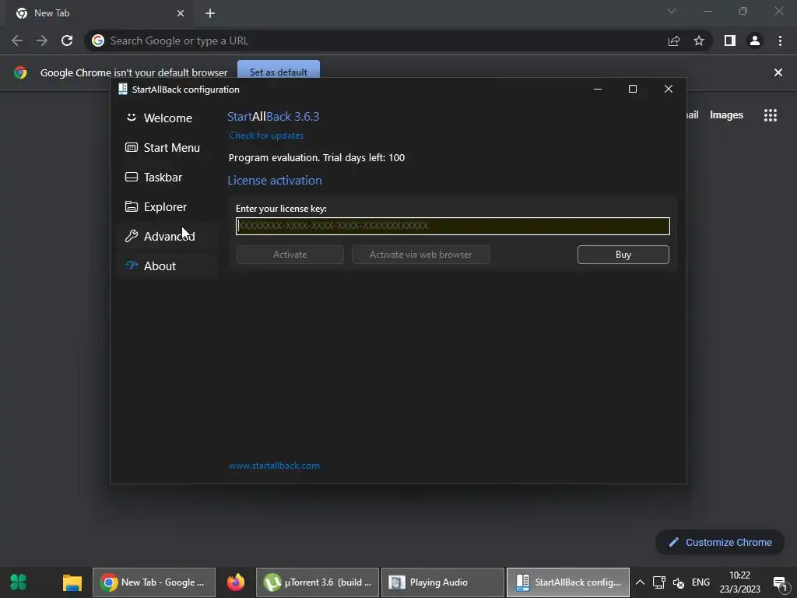This screenshot has width=797, height=598.
Task: Open the Google apps grid icon
Action: pyautogui.click(x=770, y=115)
